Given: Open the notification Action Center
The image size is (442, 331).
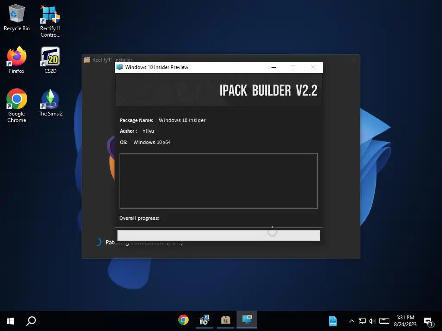Looking at the screenshot, I should pos(428,321).
